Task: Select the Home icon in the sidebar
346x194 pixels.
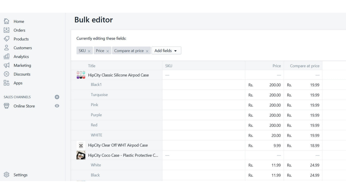Action: pyautogui.click(x=6, y=21)
